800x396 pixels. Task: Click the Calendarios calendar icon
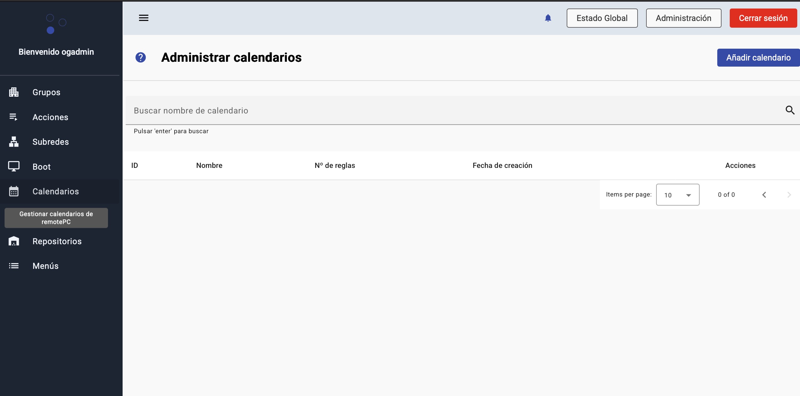tap(14, 191)
